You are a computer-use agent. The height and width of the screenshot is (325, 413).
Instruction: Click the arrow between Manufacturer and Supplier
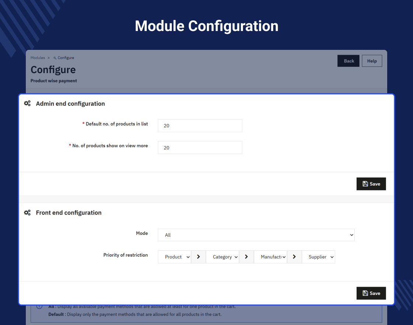click(294, 257)
